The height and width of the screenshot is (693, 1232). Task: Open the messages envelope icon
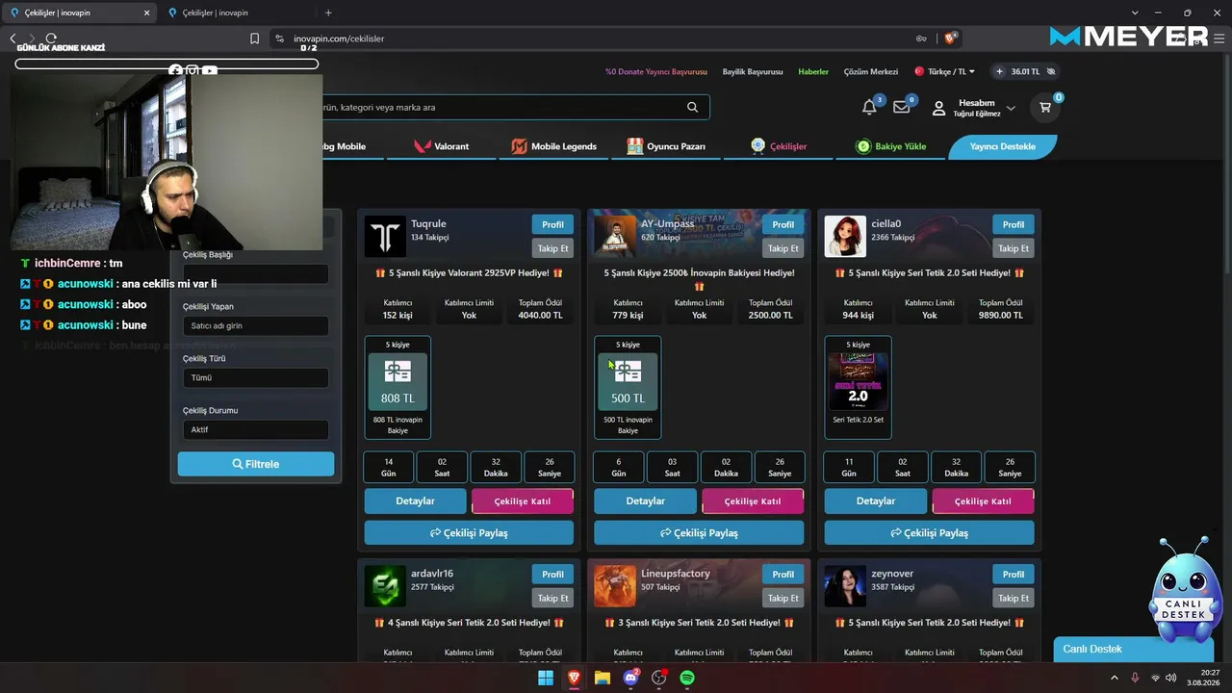[x=902, y=107]
